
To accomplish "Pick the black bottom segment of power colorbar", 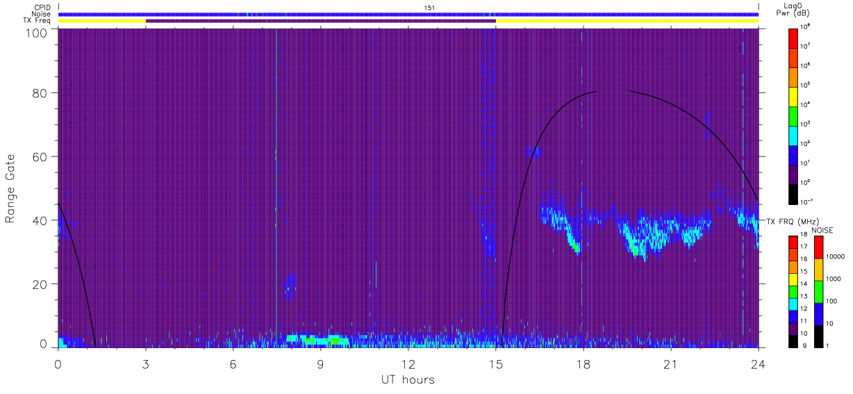I will click(x=794, y=193).
